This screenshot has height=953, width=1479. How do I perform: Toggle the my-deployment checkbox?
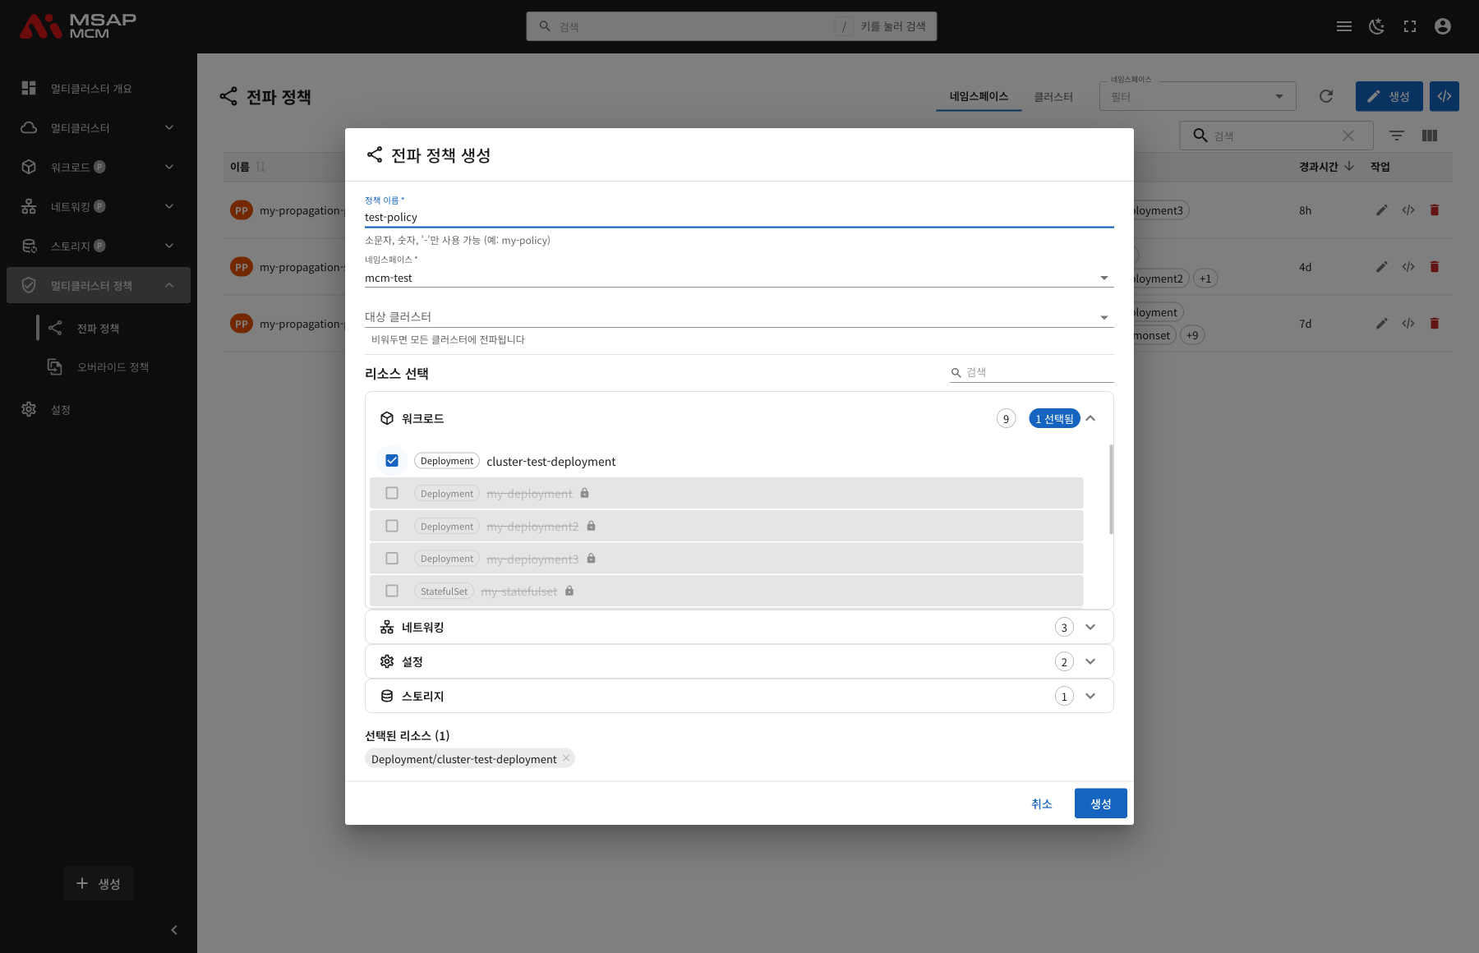click(x=392, y=493)
